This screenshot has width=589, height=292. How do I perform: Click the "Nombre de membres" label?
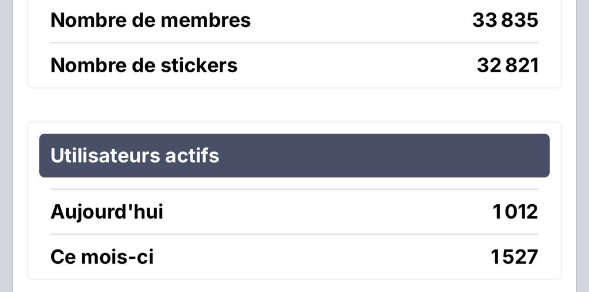(x=151, y=21)
